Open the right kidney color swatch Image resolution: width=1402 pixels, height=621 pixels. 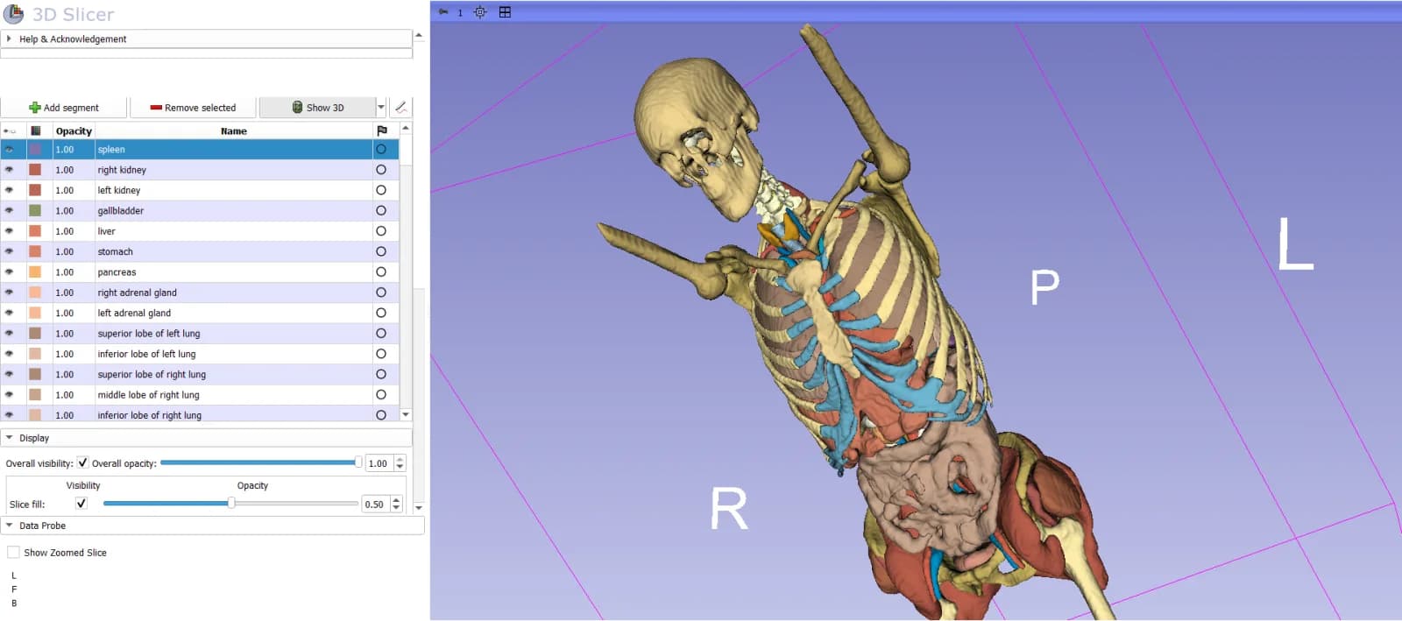click(35, 170)
